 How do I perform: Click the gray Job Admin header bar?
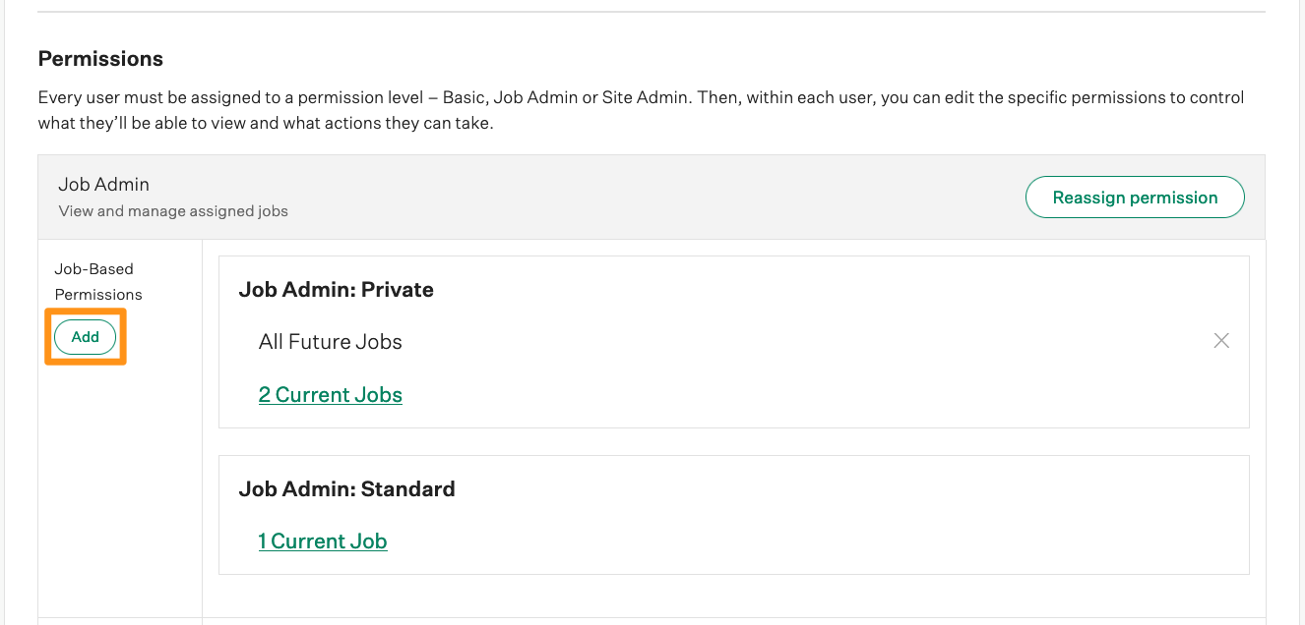(x=651, y=197)
